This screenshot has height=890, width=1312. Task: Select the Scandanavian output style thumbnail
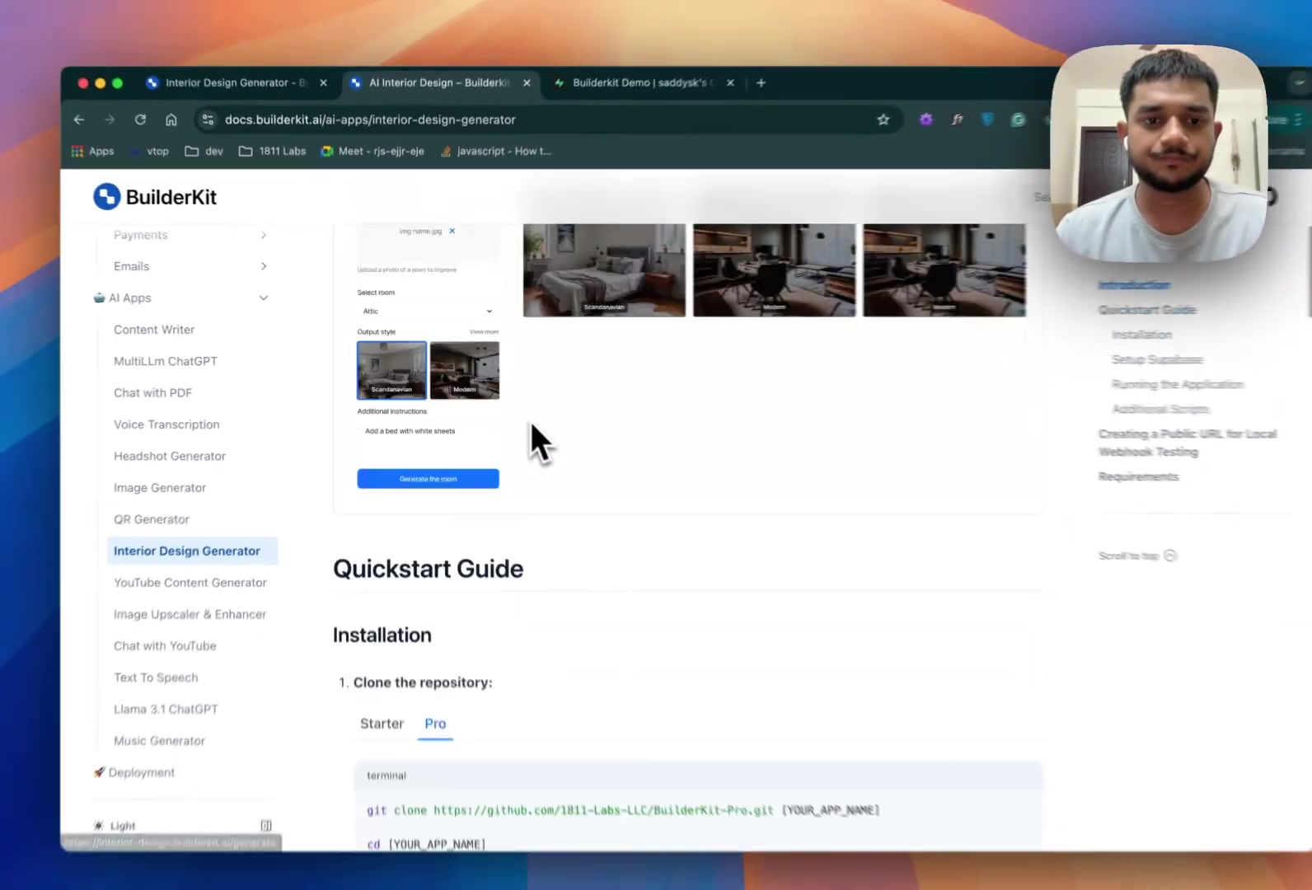(x=391, y=370)
